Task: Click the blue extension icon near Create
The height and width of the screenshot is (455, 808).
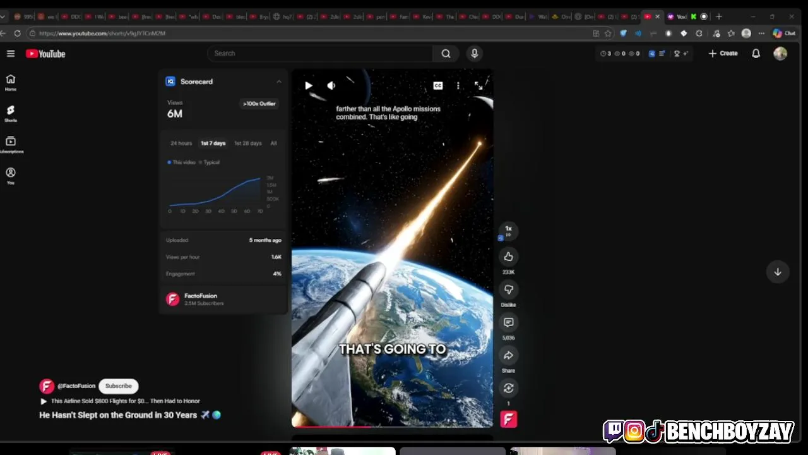Action: tap(652, 54)
